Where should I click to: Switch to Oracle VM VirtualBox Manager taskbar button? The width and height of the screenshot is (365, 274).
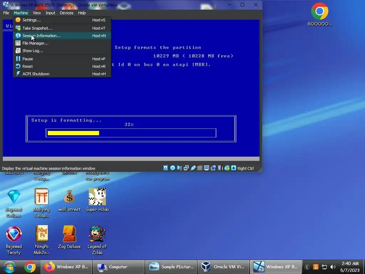pyautogui.click(x=223, y=267)
